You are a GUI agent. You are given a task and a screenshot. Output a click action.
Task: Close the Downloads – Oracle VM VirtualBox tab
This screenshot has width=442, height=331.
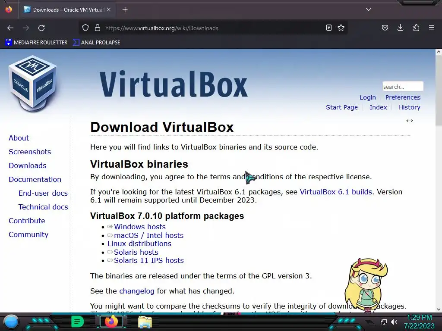[x=109, y=9]
